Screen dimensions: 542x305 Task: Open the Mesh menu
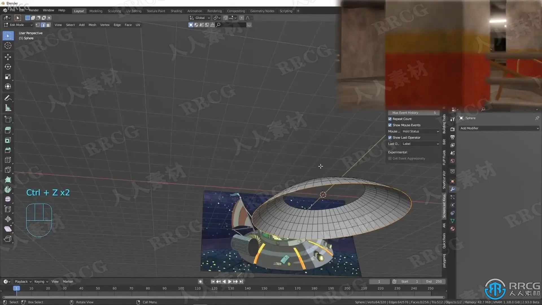tap(92, 25)
